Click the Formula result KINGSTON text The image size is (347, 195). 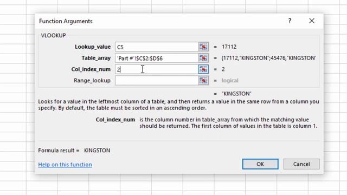97,151
